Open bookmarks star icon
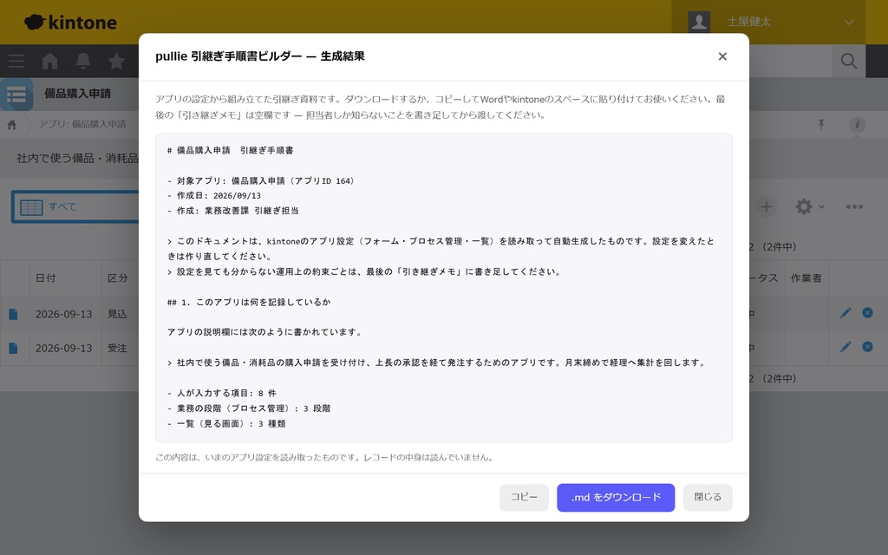Viewport: 888px width, 555px height. point(117,62)
